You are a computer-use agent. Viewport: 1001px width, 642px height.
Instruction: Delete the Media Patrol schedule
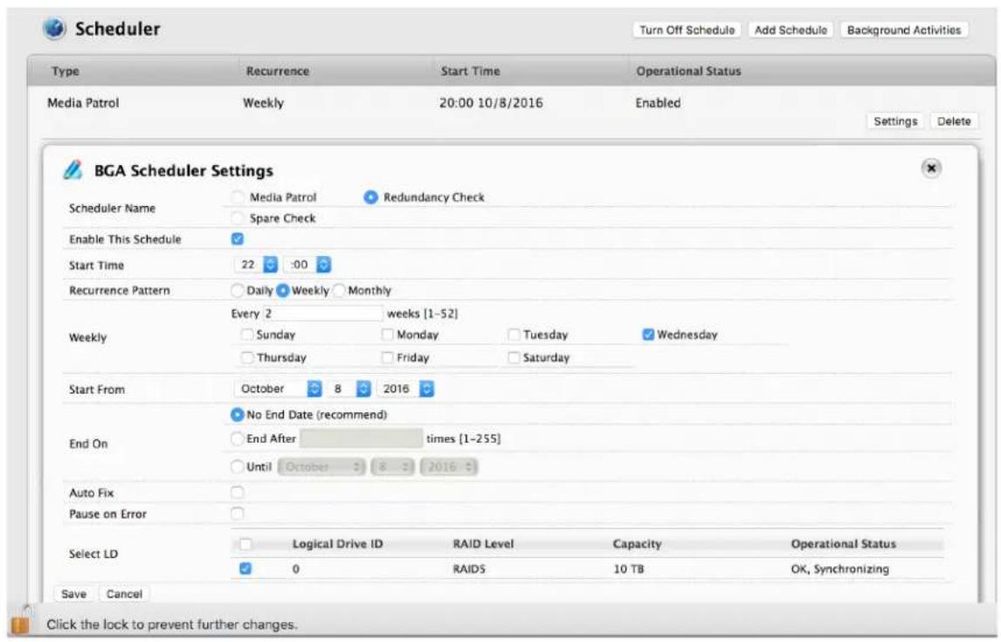click(x=954, y=121)
